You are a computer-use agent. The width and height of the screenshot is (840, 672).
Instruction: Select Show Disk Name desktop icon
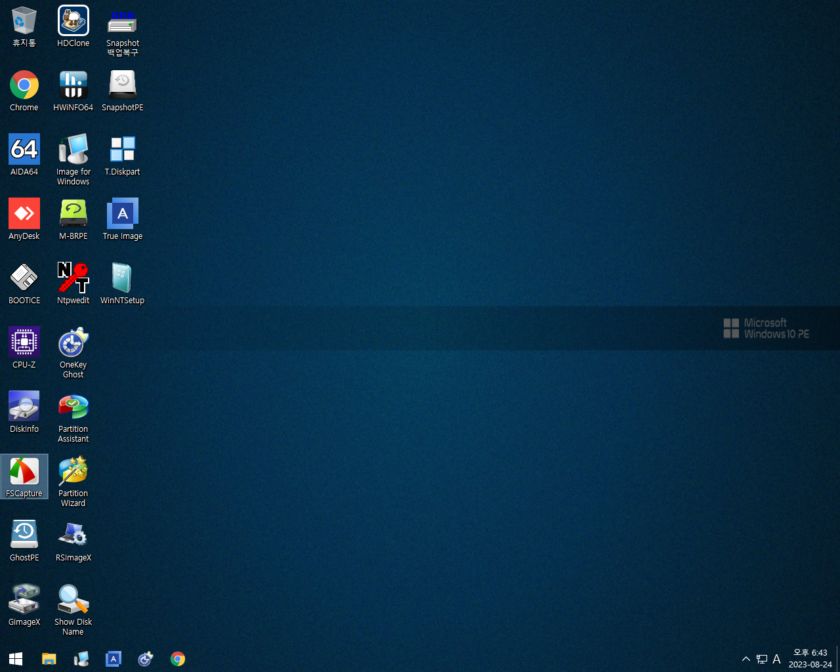coord(73,610)
